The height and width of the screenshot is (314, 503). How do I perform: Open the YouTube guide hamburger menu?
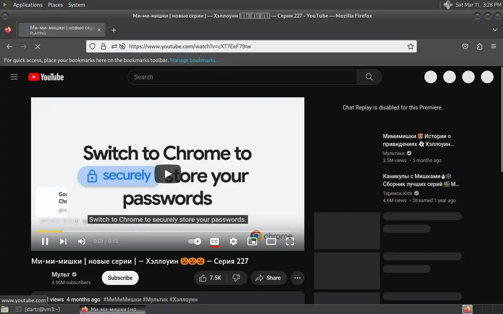tap(14, 77)
